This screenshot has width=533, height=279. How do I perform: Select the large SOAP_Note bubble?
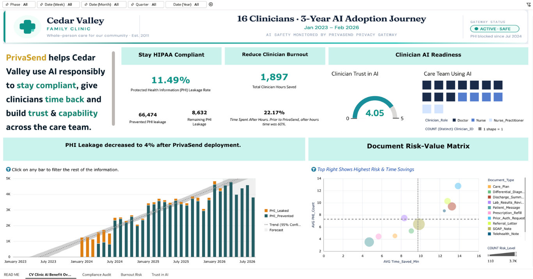pos(419,224)
